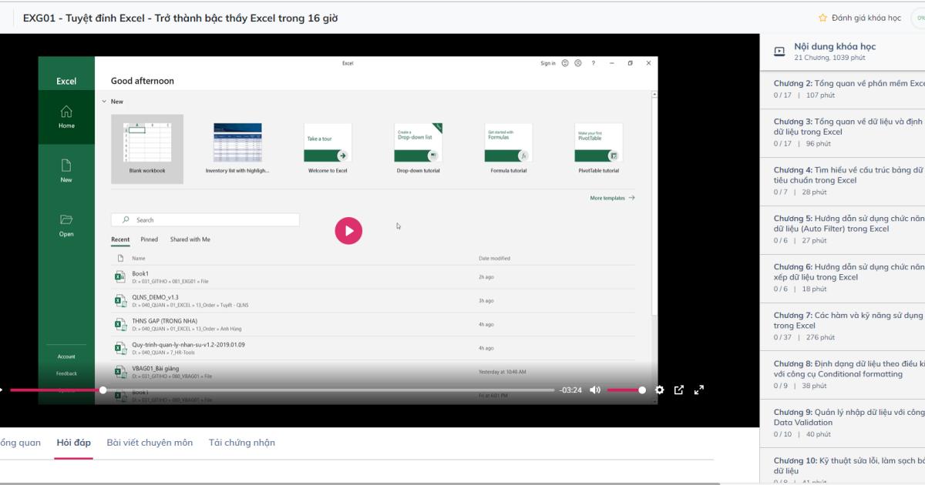925x485 pixels.
Task: Click the course title EXG01 - Tuyệt đỉnh Excel
Action: point(180,18)
